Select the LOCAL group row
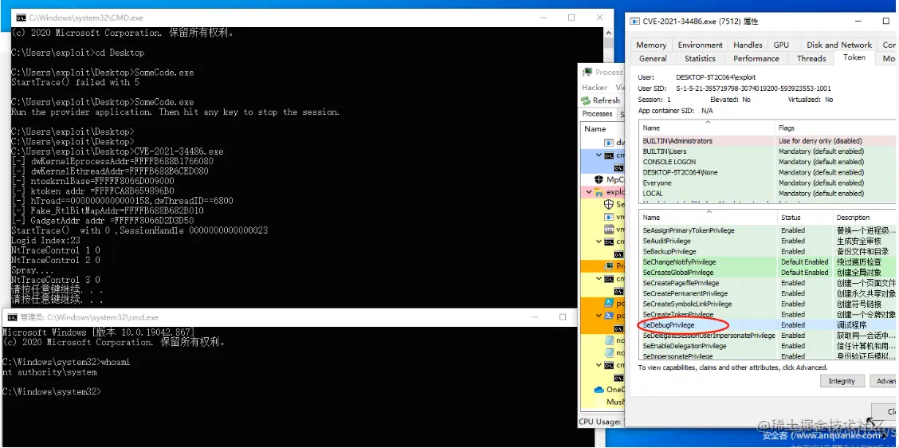The image size is (899, 448). pos(767,194)
